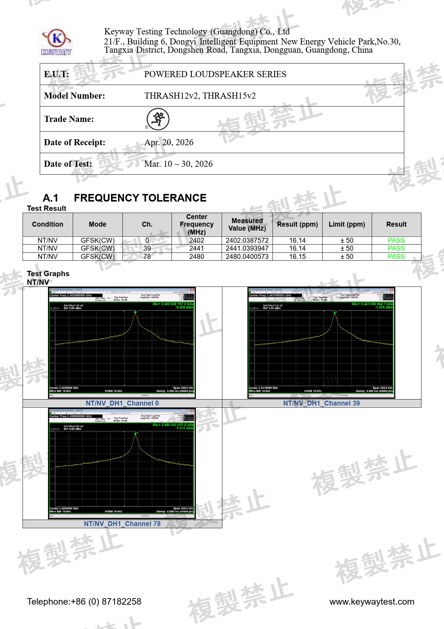Click the test date "Mar. 10 ~ 30, 2026"
The width and height of the screenshot is (444, 629).
178,164
